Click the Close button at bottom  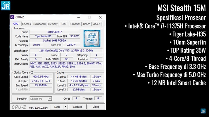pyautogui.click(x=96, y=107)
